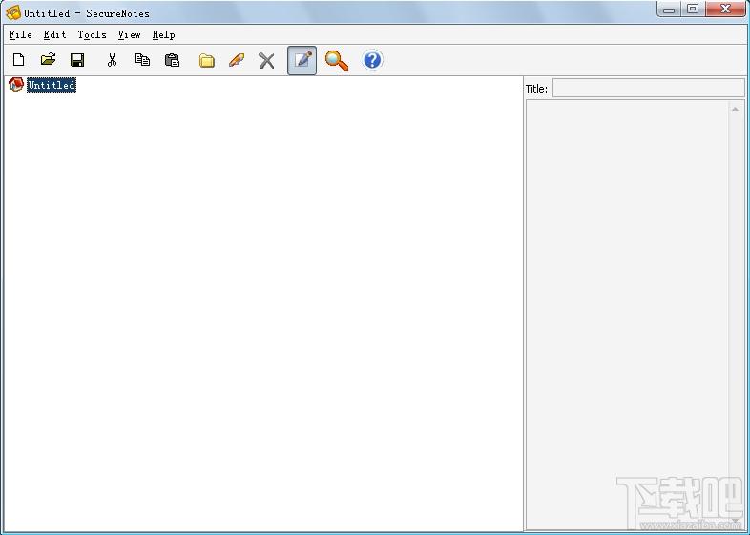Rename item using the orange pencil icon
This screenshot has height=535, width=750.
[237, 60]
